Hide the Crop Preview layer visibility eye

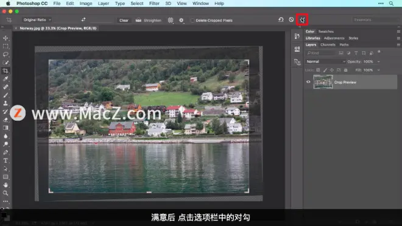click(308, 82)
